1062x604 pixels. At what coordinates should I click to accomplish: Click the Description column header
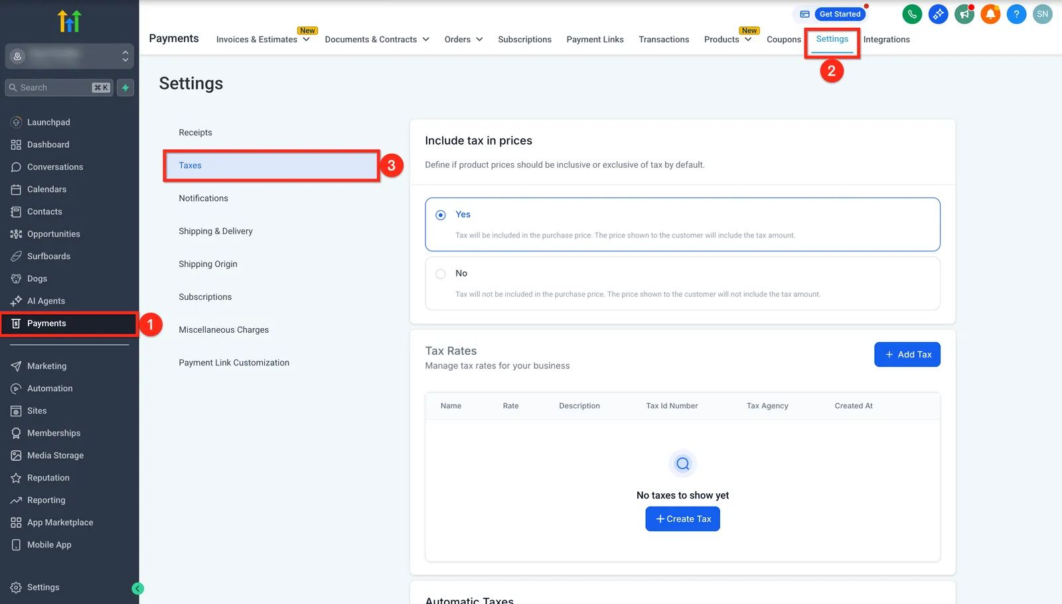(579, 406)
